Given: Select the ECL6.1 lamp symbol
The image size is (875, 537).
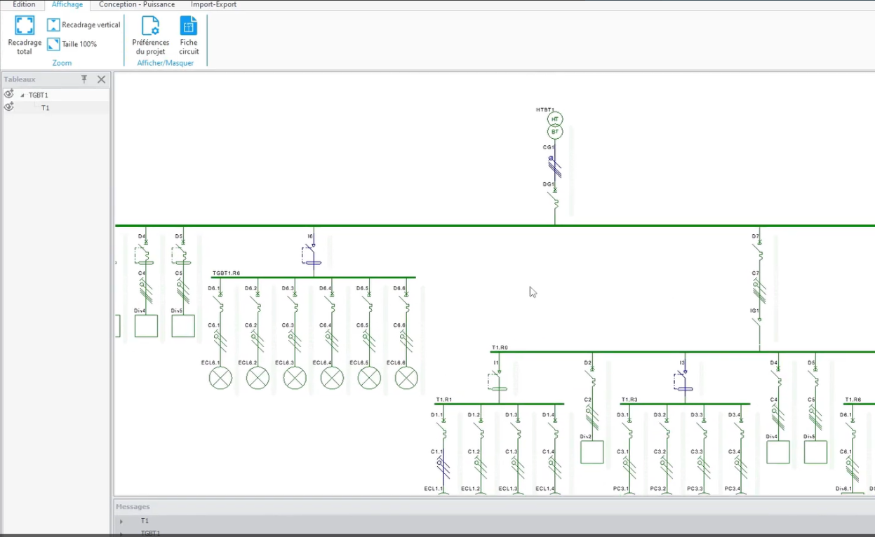Looking at the screenshot, I should 220,379.
